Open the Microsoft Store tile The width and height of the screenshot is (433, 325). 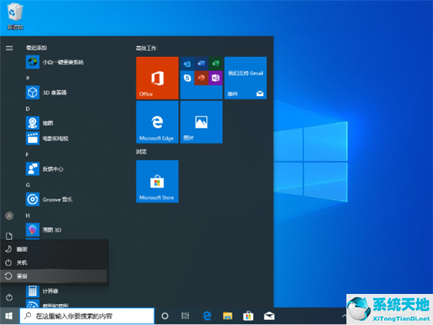coord(157,181)
